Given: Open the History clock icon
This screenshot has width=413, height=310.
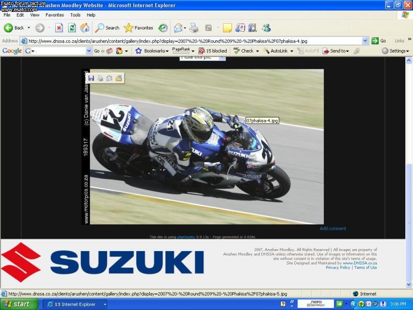Looking at the screenshot, I should (163, 28).
